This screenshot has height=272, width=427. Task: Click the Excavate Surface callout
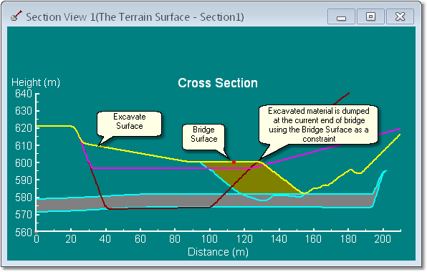tap(130, 124)
